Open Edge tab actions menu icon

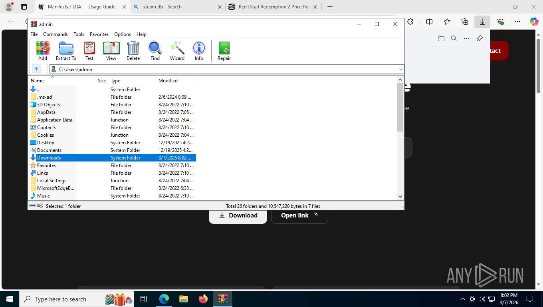pyautogui.click(x=24, y=7)
